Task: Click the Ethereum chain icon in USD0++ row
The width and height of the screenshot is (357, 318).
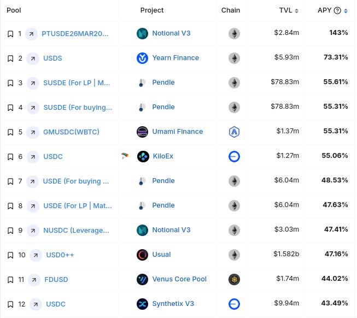Action: point(234,255)
